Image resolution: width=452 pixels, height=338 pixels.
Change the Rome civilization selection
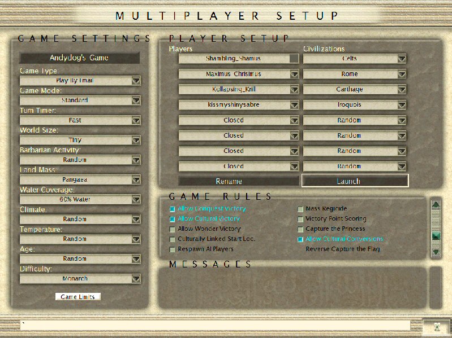click(x=401, y=74)
